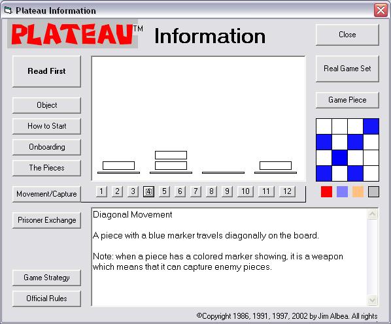This screenshot has height=324, width=391.
Task: Click the copyright notice text
Action: coord(287,316)
